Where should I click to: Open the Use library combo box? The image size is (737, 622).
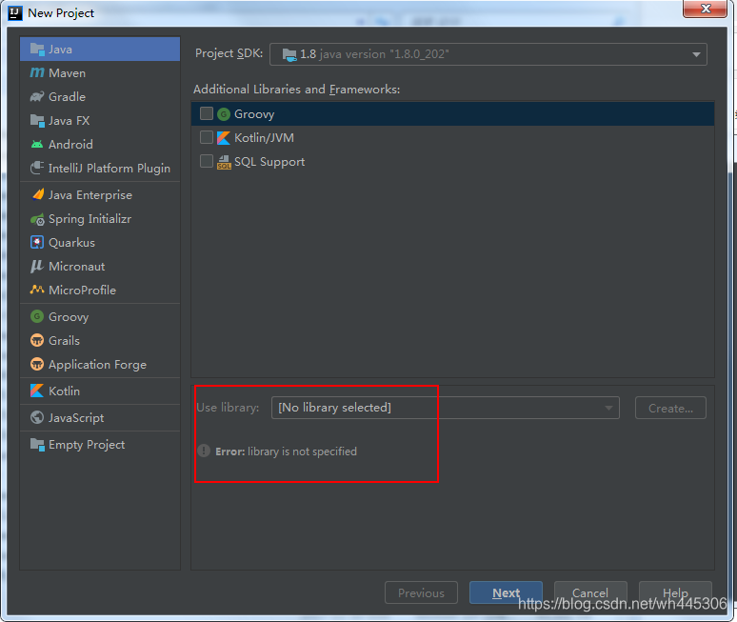pyautogui.click(x=445, y=408)
